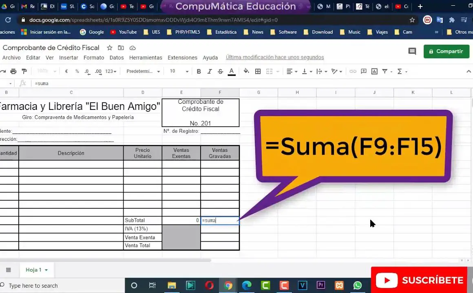This screenshot has width=473, height=293.
Task: Click the print icon in toolbar
Action: tap(13, 71)
